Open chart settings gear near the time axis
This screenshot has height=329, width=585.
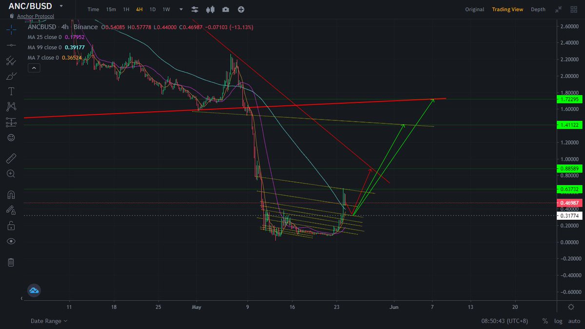click(571, 307)
